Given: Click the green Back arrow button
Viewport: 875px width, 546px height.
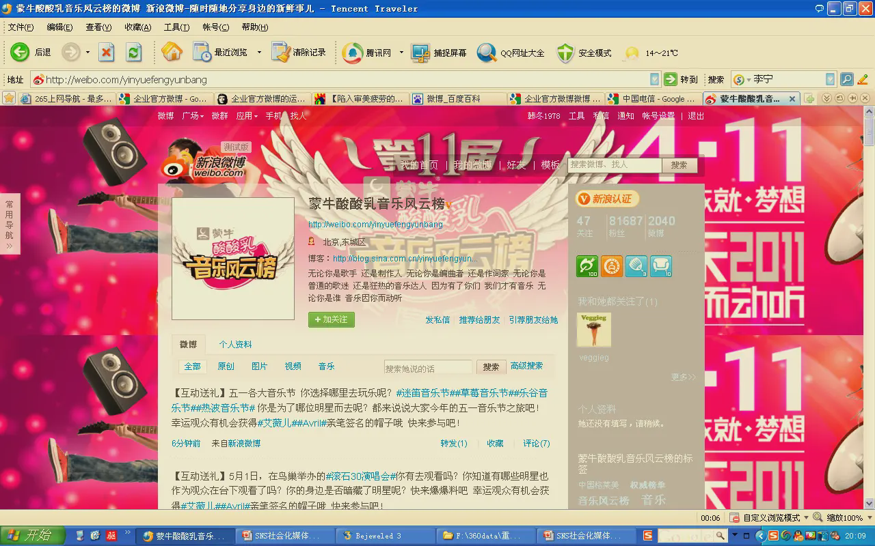Looking at the screenshot, I should pos(20,52).
